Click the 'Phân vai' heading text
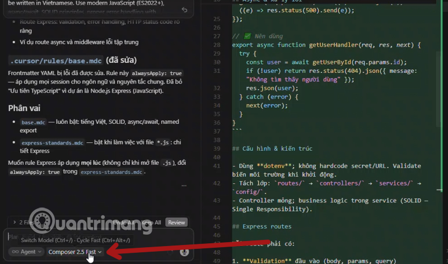 coord(24,108)
